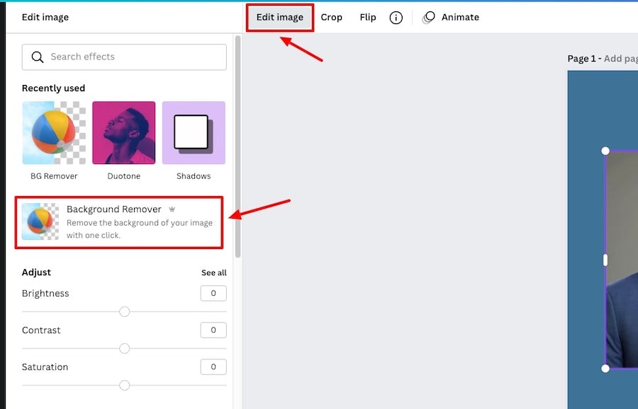Click the Recently used heading
638x409 pixels.
coord(53,88)
